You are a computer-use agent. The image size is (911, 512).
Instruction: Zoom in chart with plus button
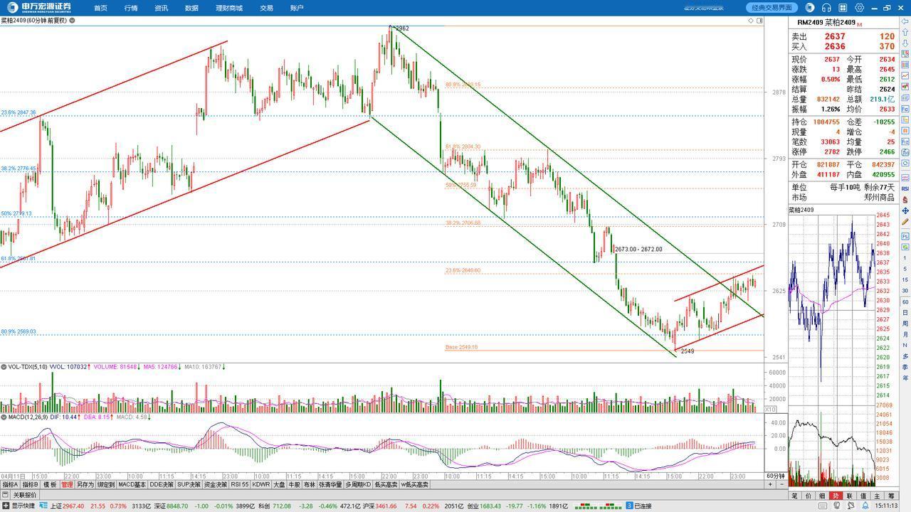[769, 484]
